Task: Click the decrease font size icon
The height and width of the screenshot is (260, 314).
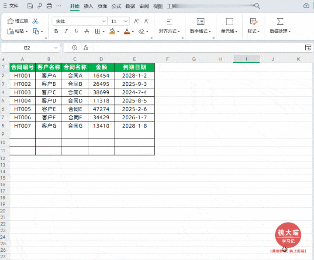Action: 147,21
